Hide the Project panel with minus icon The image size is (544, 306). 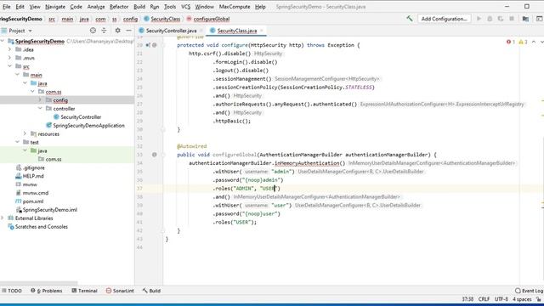[128, 31]
